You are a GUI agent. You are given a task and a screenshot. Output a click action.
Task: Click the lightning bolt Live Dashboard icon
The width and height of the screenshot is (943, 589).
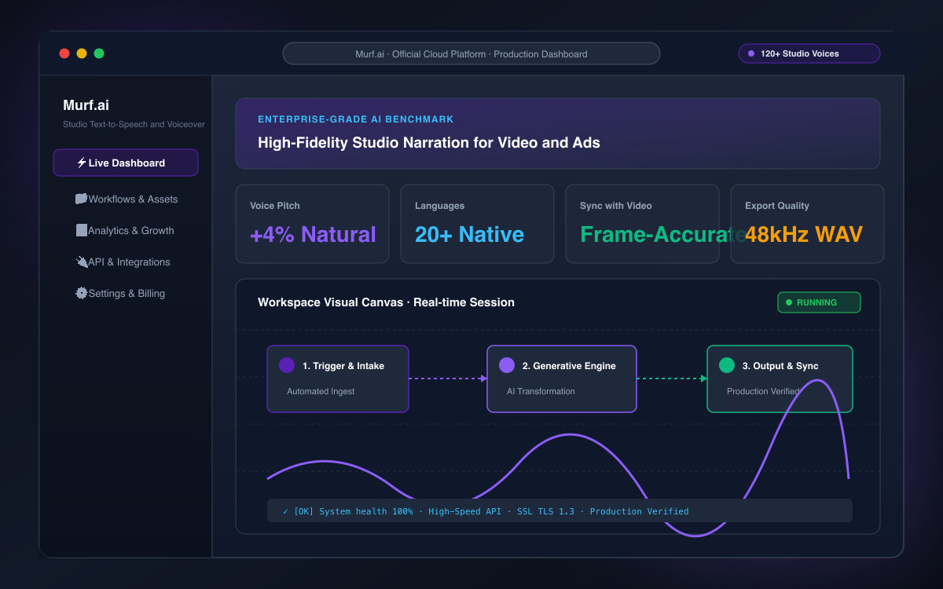82,163
